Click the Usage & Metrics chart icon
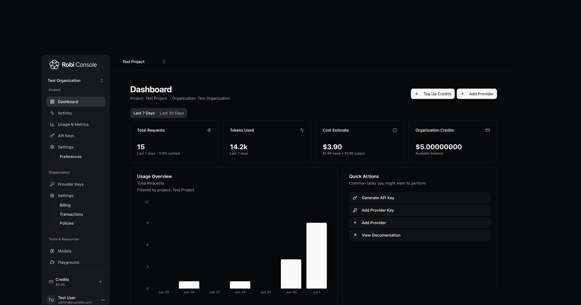This screenshot has width=581, height=305. [x=52, y=124]
